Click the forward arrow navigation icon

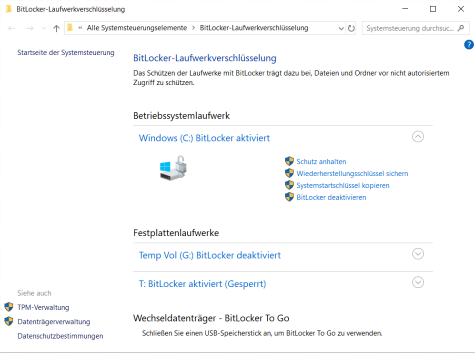coord(30,29)
